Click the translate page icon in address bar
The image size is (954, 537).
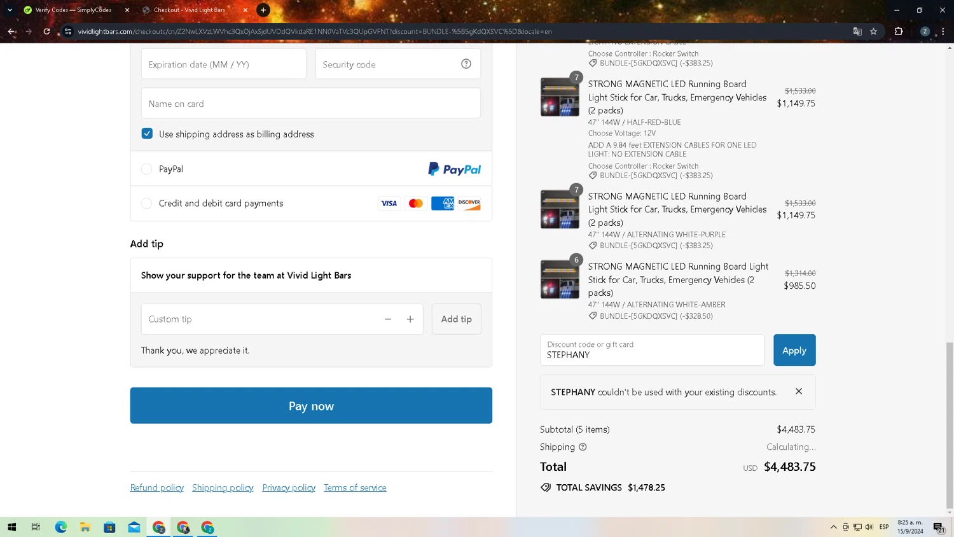tap(857, 31)
